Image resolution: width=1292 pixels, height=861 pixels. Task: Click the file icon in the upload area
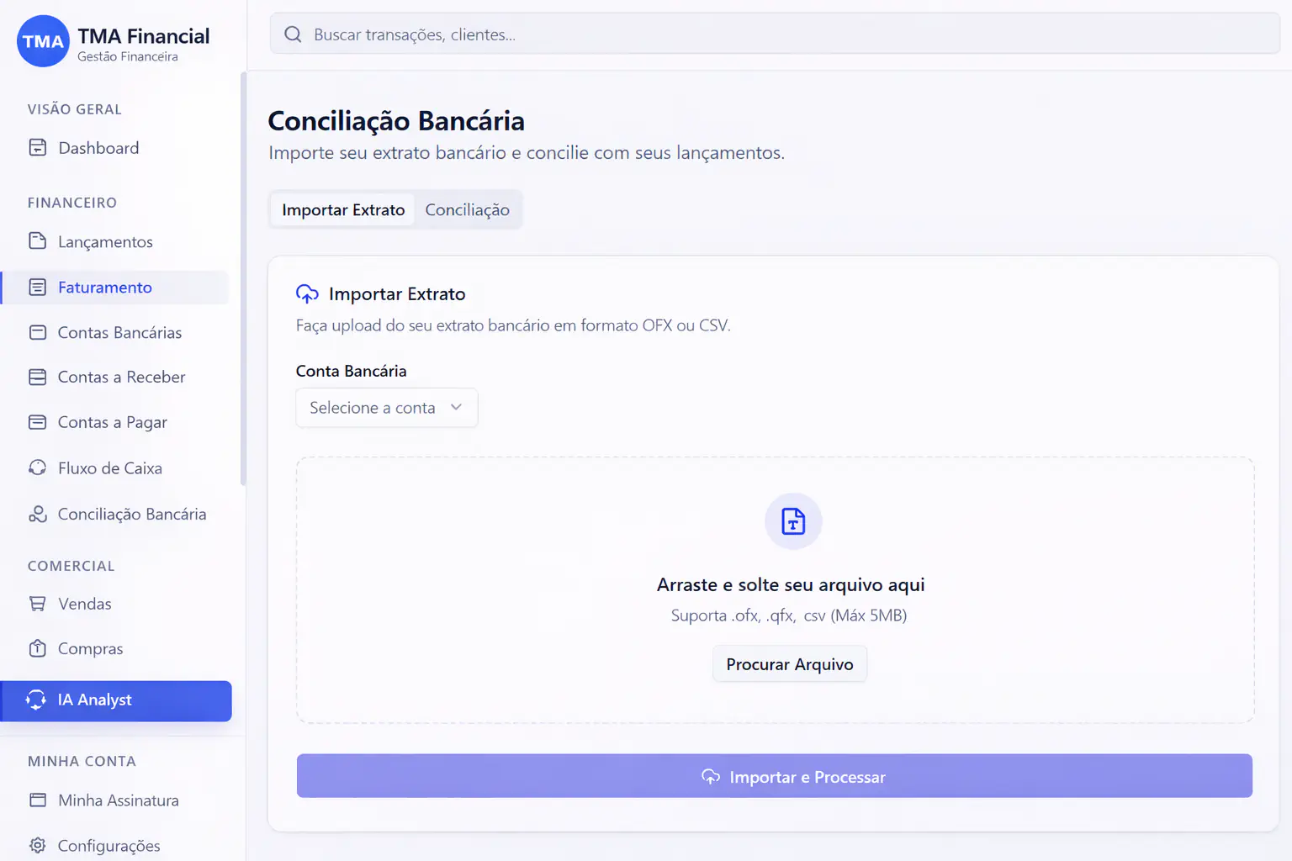click(x=793, y=521)
